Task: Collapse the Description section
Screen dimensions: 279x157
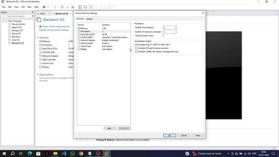Action: (x=38, y=75)
